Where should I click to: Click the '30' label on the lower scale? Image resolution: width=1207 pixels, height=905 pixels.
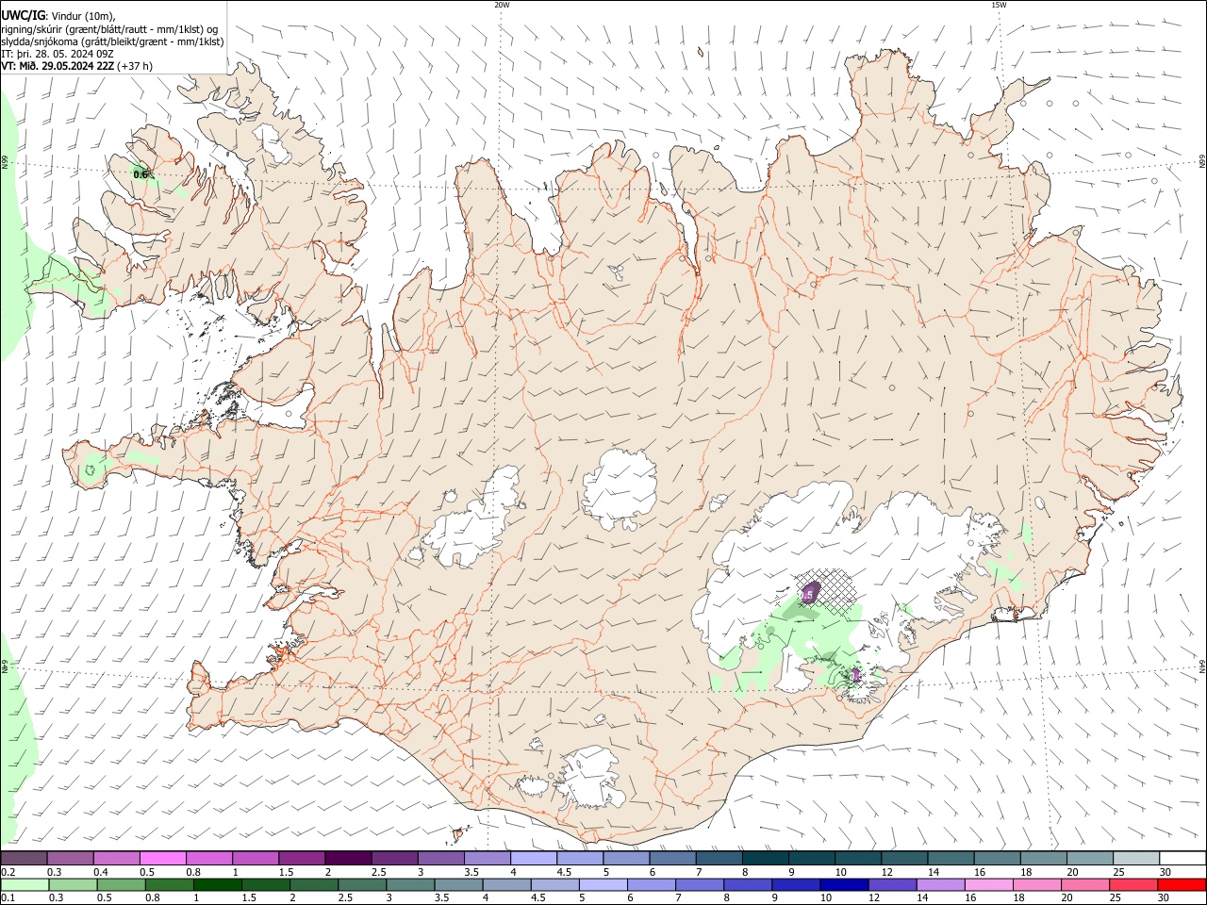pos(1163,898)
